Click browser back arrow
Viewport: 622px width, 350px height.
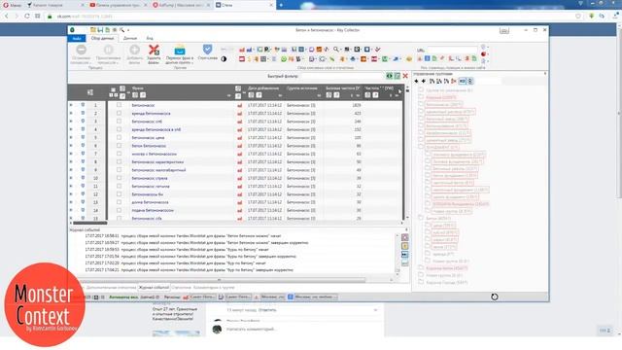pyautogui.click(x=7, y=16)
